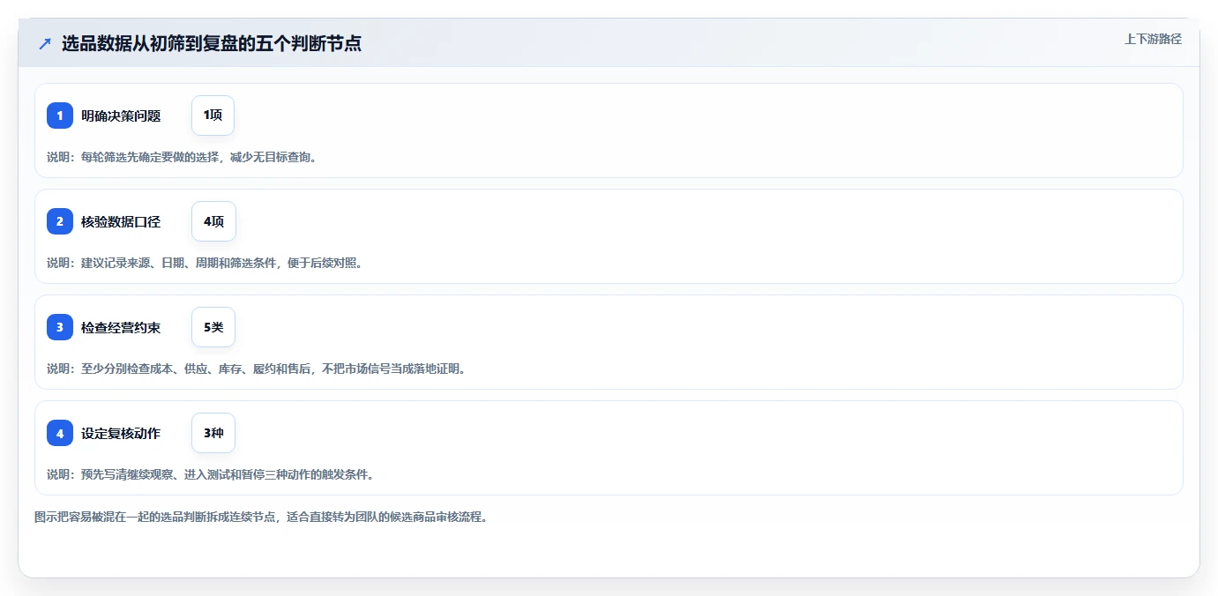Click the step label 核验数据口径
This screenshot has width=1218, height=596.
coord(121,221)
